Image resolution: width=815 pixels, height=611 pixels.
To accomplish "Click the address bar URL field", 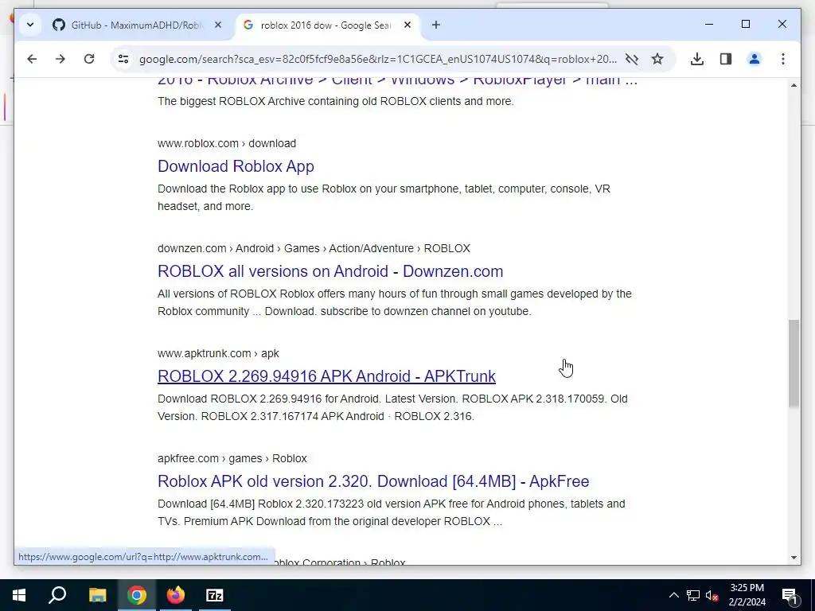I will tap(378, 59).
